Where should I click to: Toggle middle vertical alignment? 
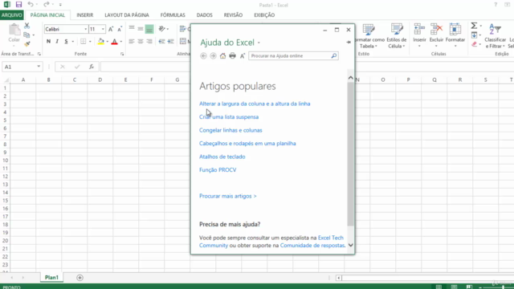(x=141, y=29)
